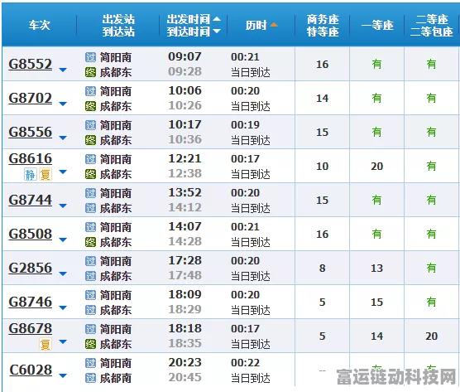Open train G8508 details link

pyautogui.click(x=31, y=234)
